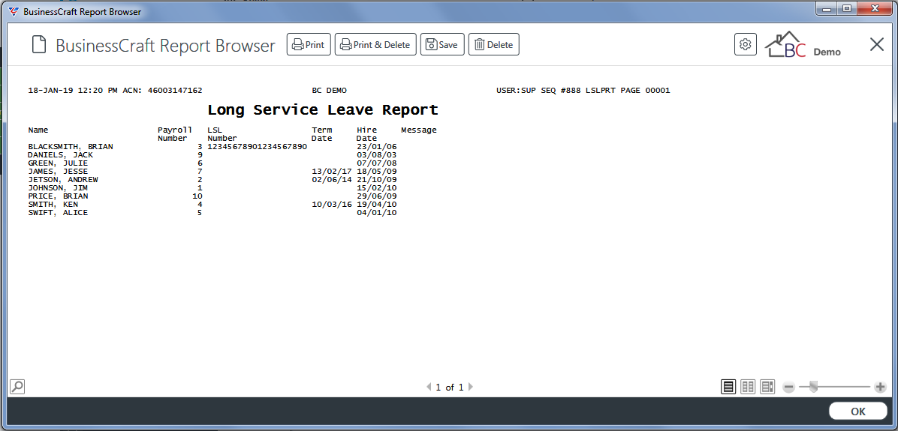The image size is (898, 431).
Task: Click the name "GREEN, JULIE"
Action: [58, 163]
